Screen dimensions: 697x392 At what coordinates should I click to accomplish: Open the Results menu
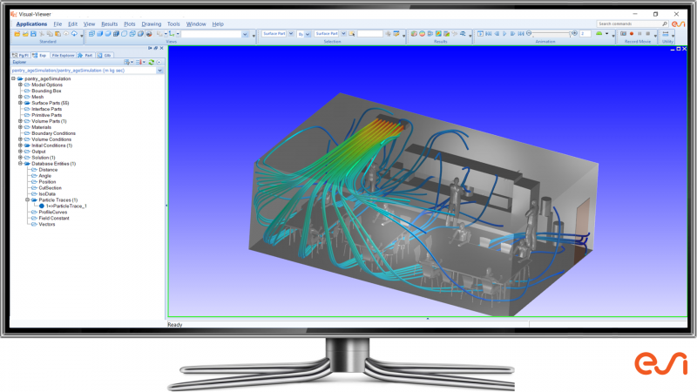(x=110, y=24)
